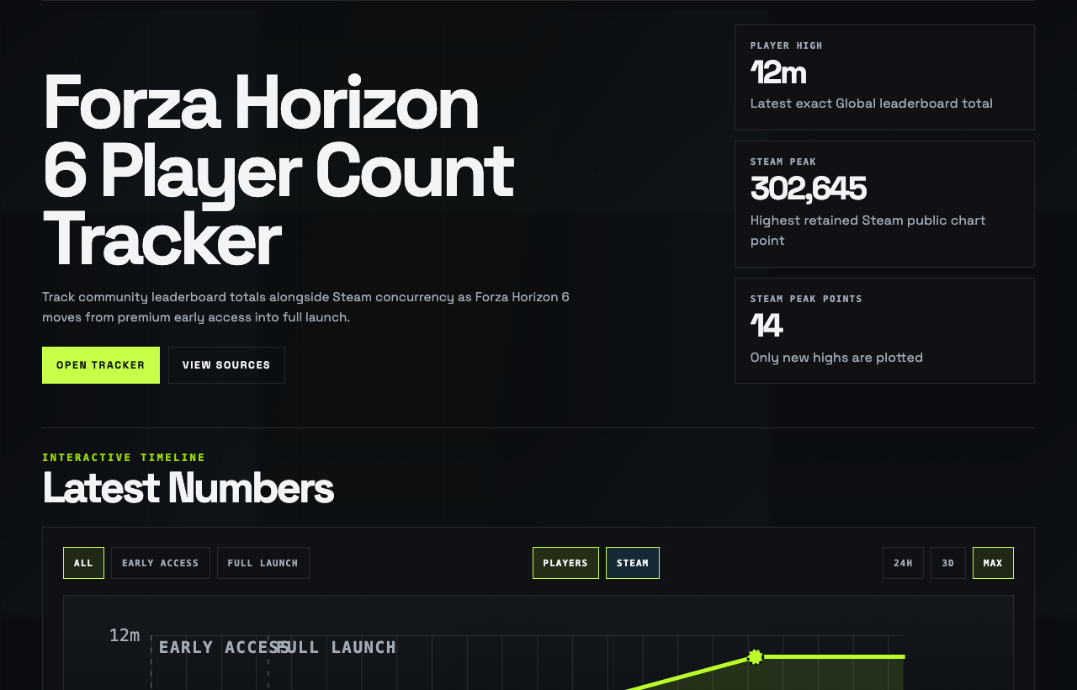Screen dimensions: 1077x690
Task: Click the Early Access chart phase label
Action: [x=224, y=647]
